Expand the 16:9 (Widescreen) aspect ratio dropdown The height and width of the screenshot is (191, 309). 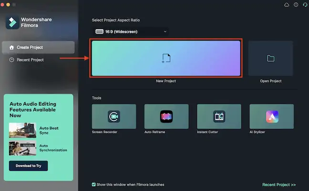pyautogui.click(x=132, y=32)
